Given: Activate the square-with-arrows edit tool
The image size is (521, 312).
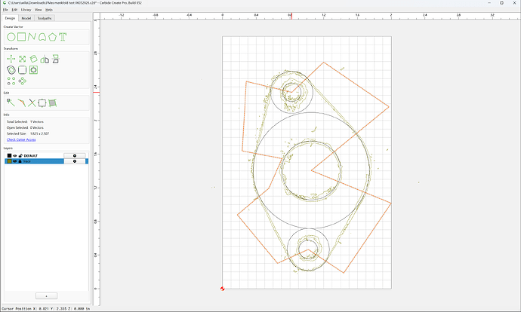Looking at the screenshot, I should point(42,102).
